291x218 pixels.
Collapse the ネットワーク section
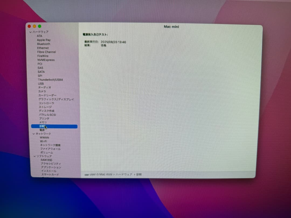[x=34, y=133]
